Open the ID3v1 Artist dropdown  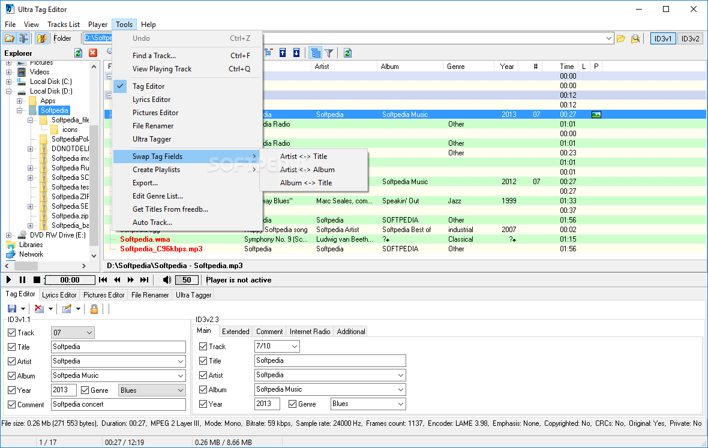coord(181,362)
